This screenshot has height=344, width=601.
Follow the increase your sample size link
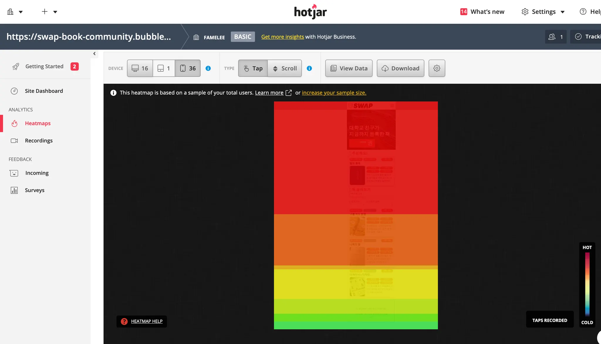click(334, 93)
